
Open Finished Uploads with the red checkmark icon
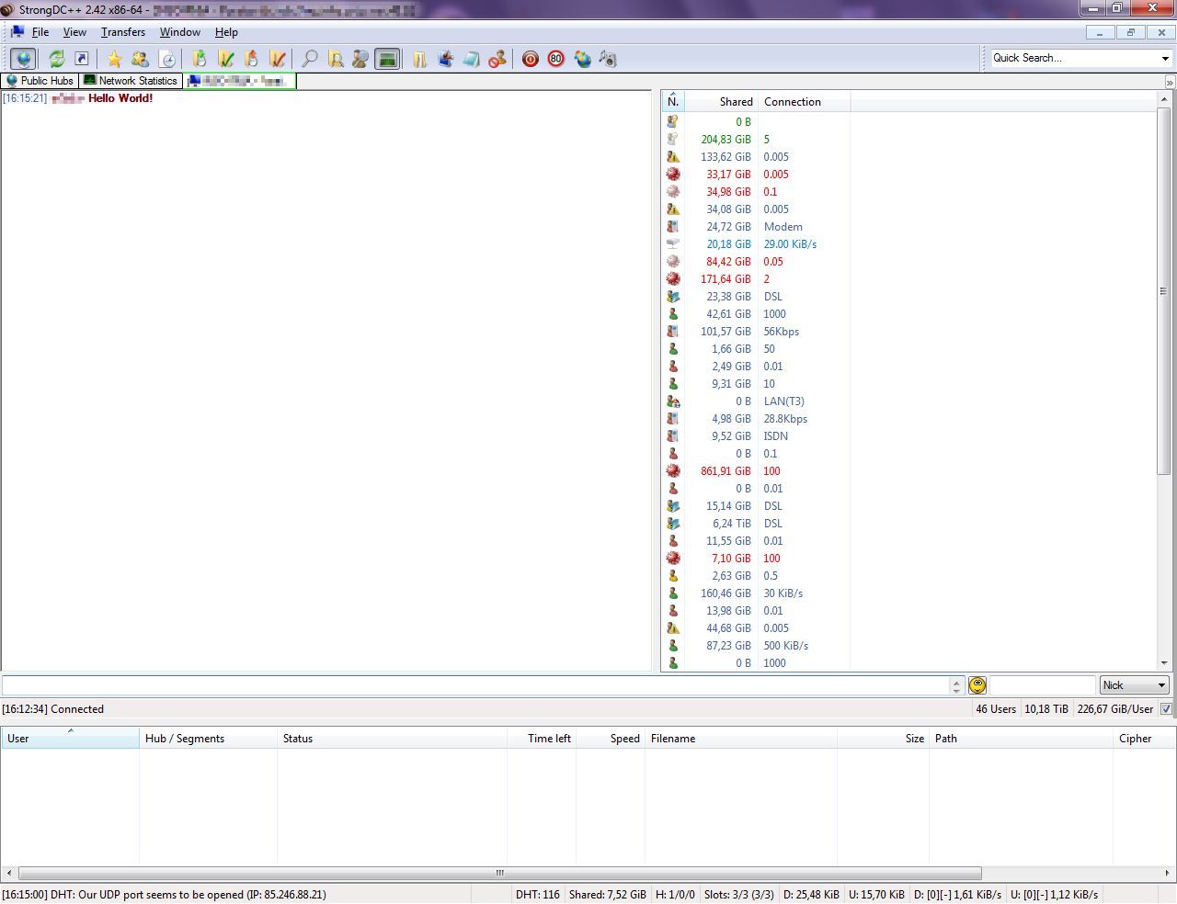click(x=277, y=59)
